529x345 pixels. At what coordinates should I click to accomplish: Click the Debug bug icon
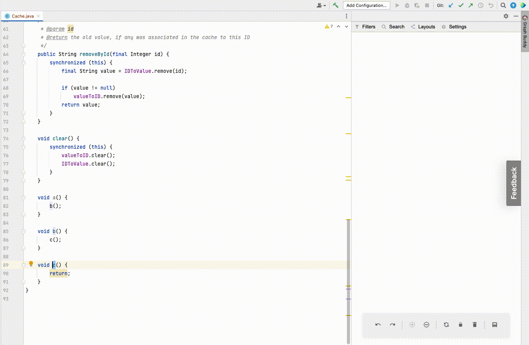[407, 5]
